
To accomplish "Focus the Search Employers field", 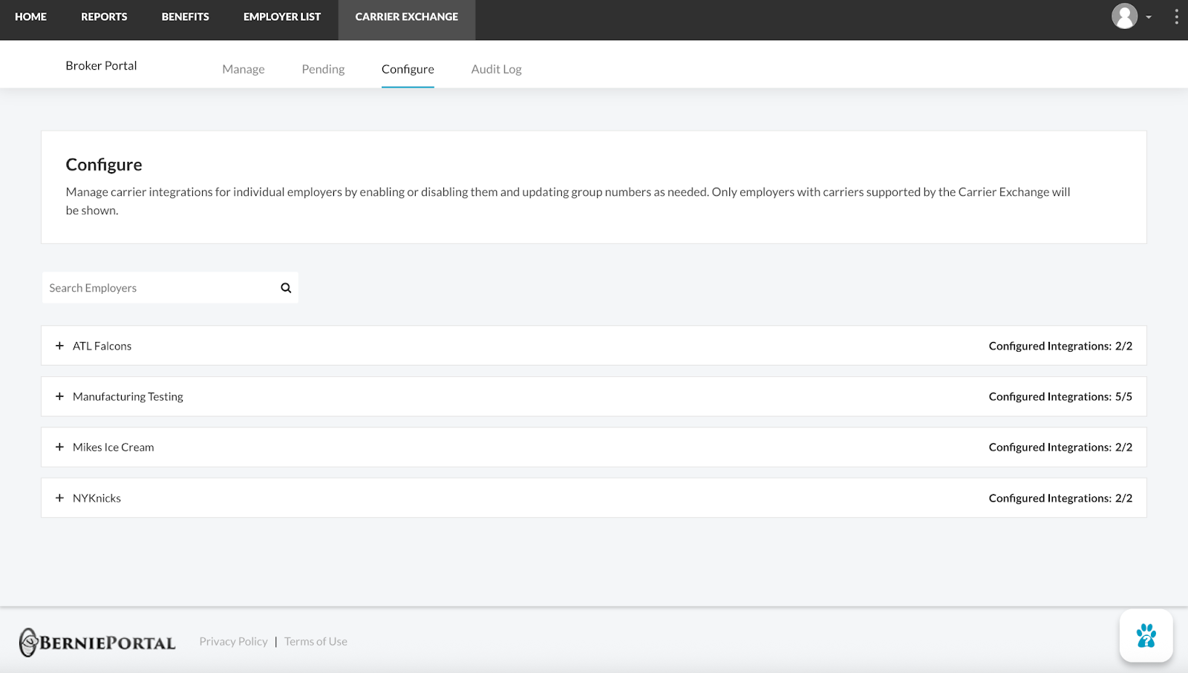I will pyautogui.click(x=160, y=288).
